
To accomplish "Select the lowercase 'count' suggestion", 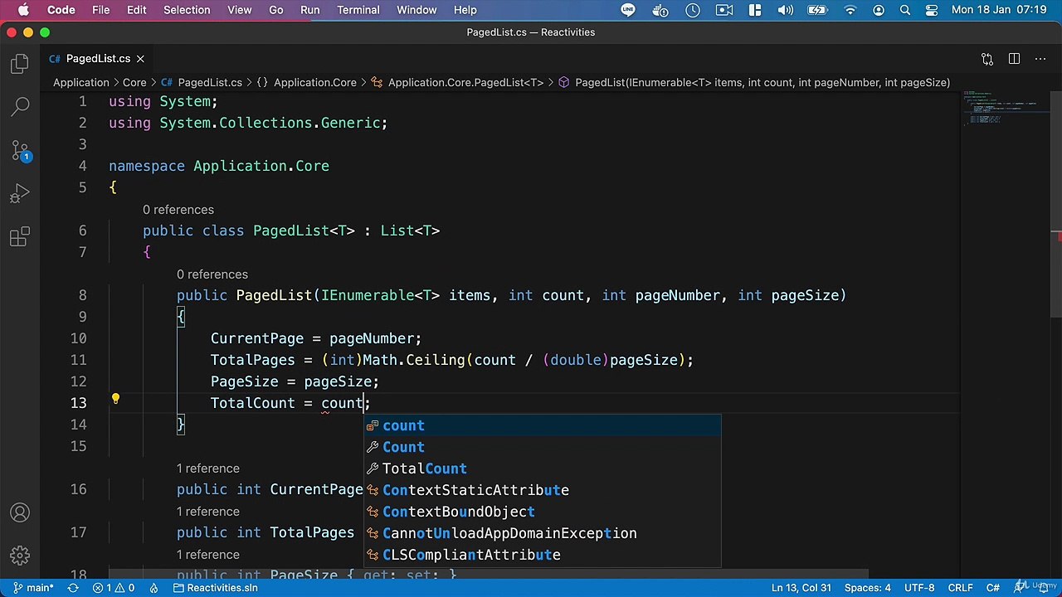I will (x=543, y=425).
